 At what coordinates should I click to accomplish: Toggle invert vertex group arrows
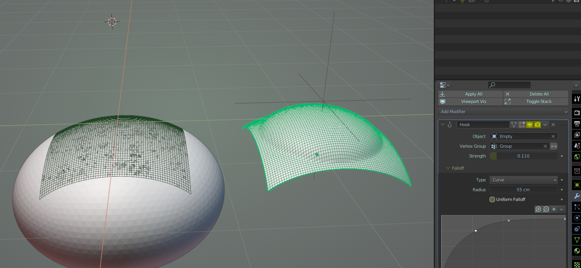(554, 146)
